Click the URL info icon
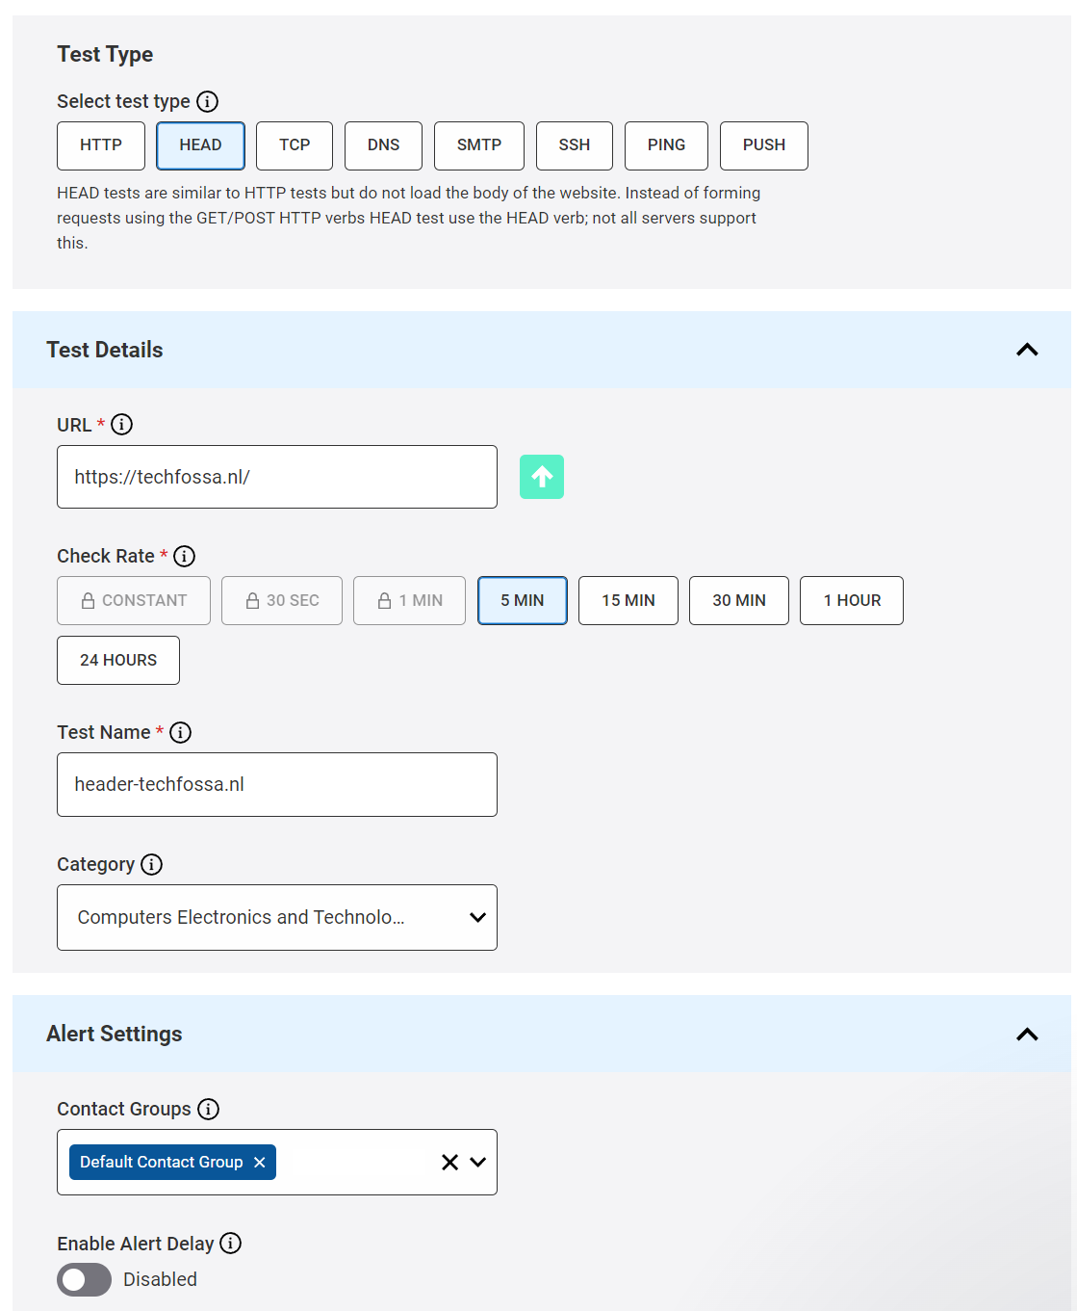Viewport: 1077px width, 1311px height. click(x=121, y=425)
